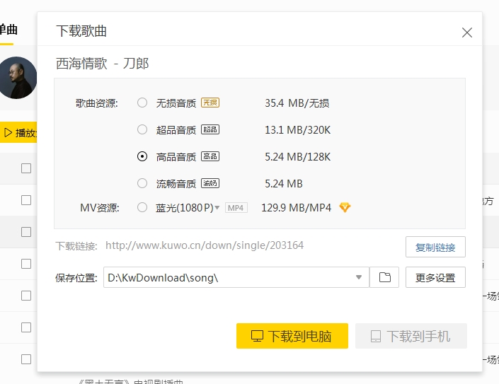Open 更多设置 more settings
Image resolution: width=499 pixels, height=384 pixels.
[x=435, y=277]
